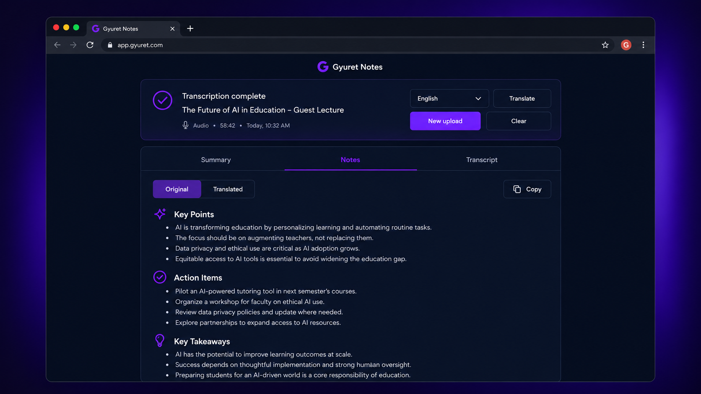Click the 'Pilot an AI-powered tutoring tool' item
The height and width of the screenshot is (394, 701).
tap(266, 291)
